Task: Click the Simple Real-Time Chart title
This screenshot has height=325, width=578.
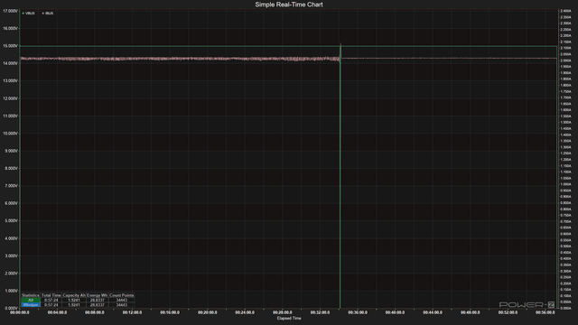Action: click(289, 5)
